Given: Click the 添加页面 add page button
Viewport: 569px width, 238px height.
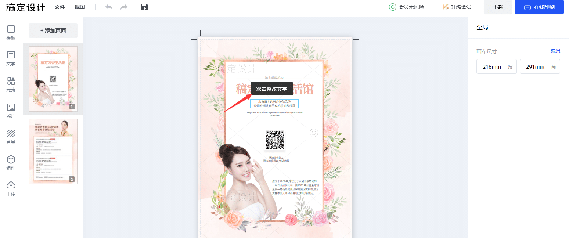Looking at the screenshot, I should tap(53, 30).
